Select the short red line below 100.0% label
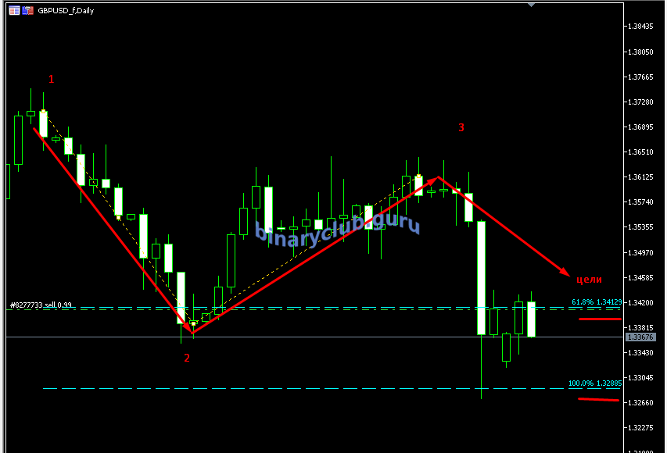The height and width of the screenshot is (453, 667). [598, 400]
